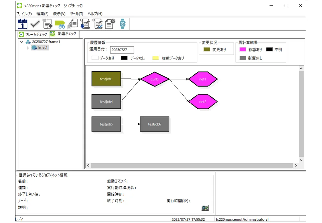
Task: Open the ヘルプ(H) menu
Action: point(95,14)
